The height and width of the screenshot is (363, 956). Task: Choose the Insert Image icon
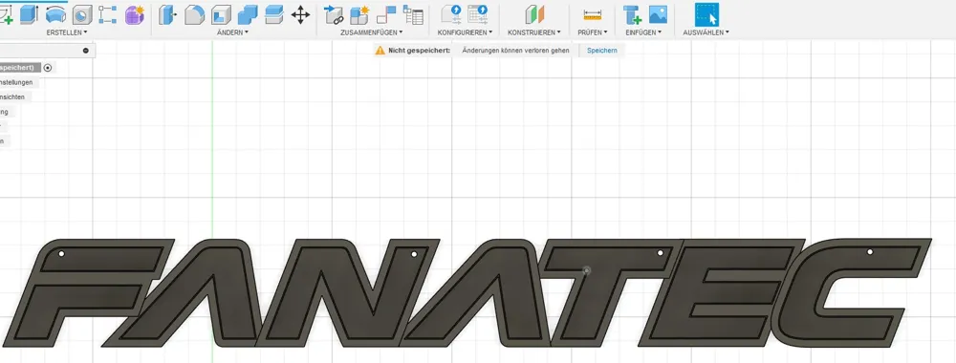point(658,14)
